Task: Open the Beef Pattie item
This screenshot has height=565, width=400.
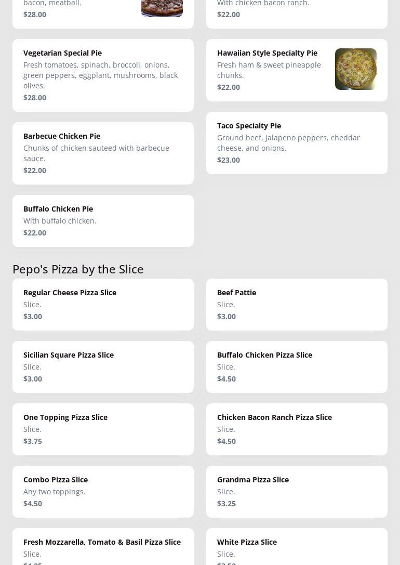Action: tap(297, 305)
